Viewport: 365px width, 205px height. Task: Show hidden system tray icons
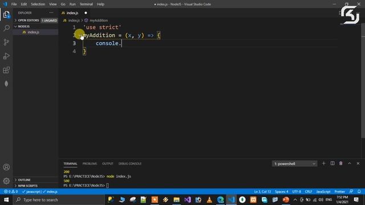point(295,200)
